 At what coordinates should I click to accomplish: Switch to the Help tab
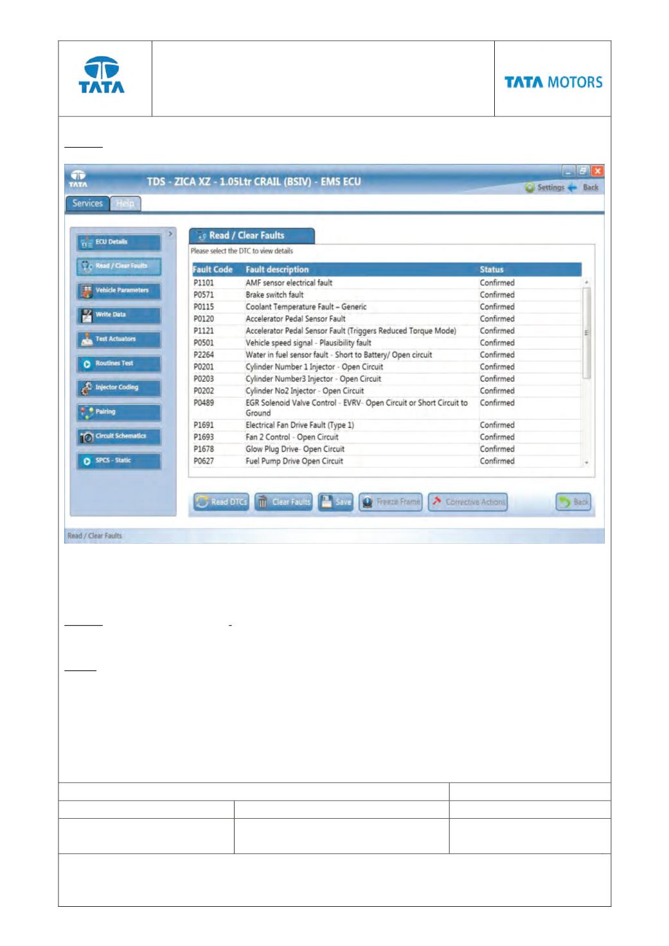125,203
